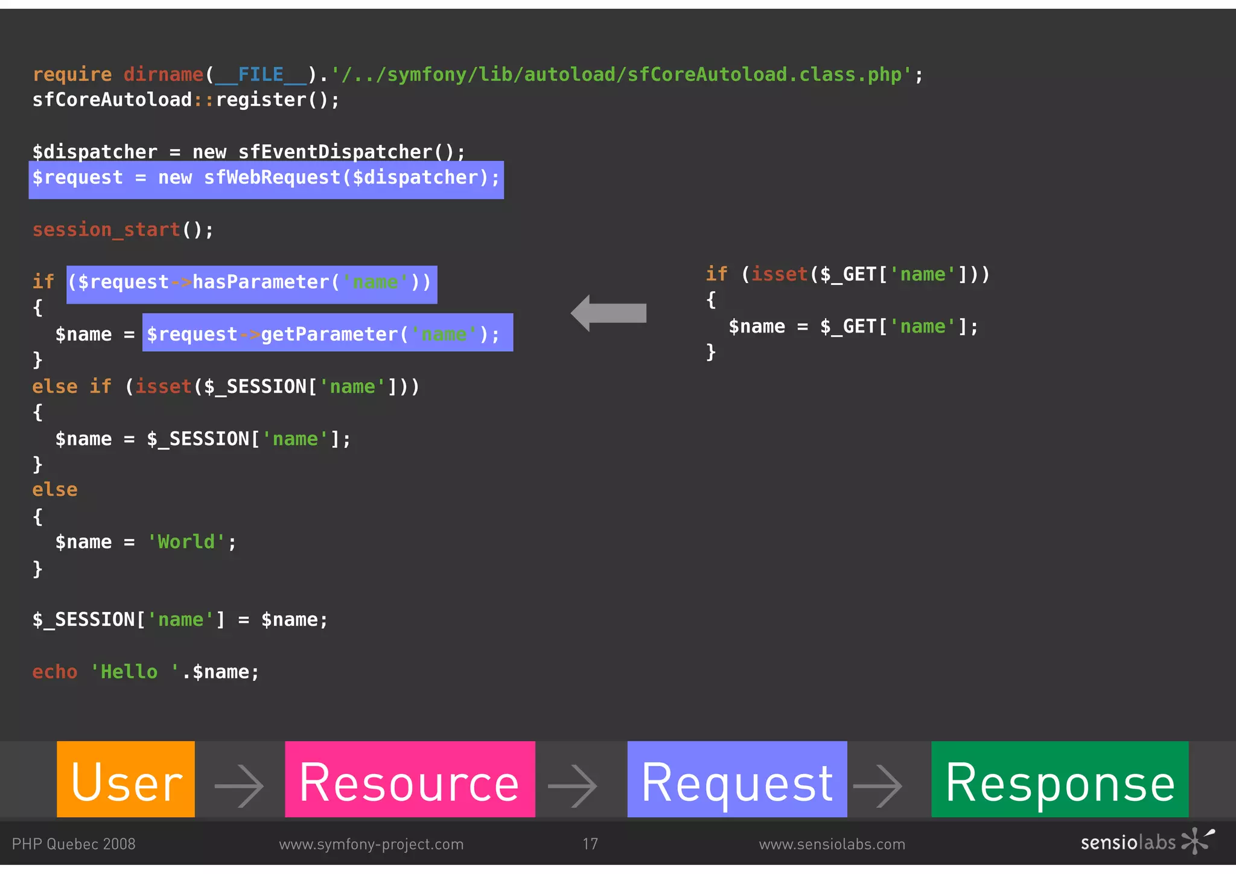Click arrow between User and Resource

[x=239, y=785]
